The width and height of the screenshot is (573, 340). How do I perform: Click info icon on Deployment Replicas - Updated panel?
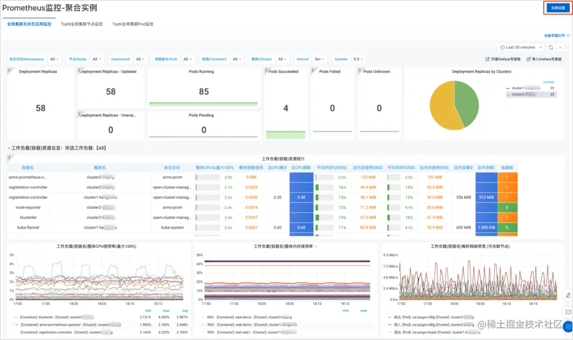point(79,70)
